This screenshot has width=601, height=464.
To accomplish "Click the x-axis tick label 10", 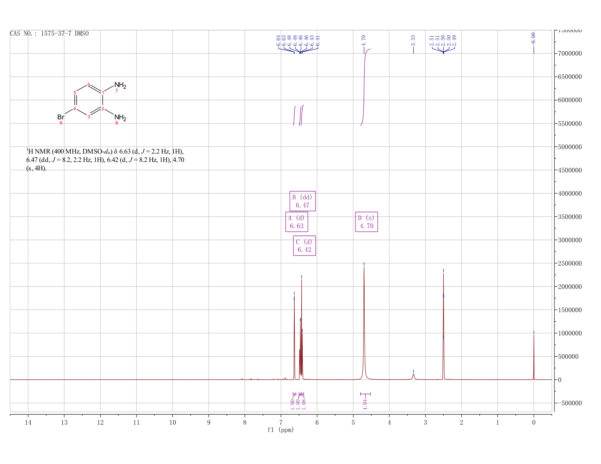I will [x=173, y=422].
